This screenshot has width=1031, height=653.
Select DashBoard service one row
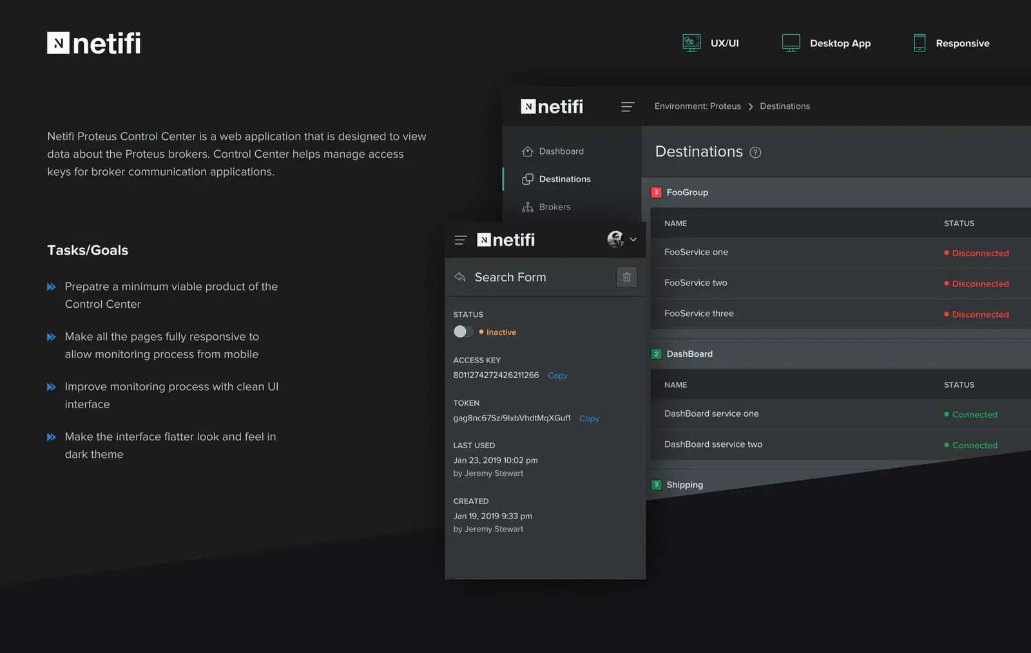point(841,414)
